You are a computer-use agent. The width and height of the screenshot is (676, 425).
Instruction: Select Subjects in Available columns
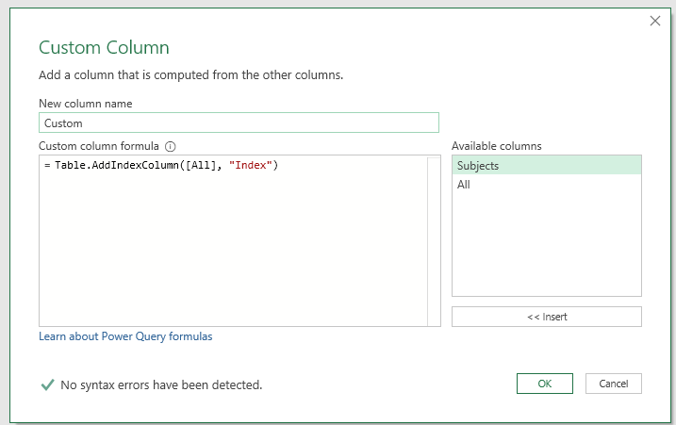pyautogui.click(x=547, y=166)
